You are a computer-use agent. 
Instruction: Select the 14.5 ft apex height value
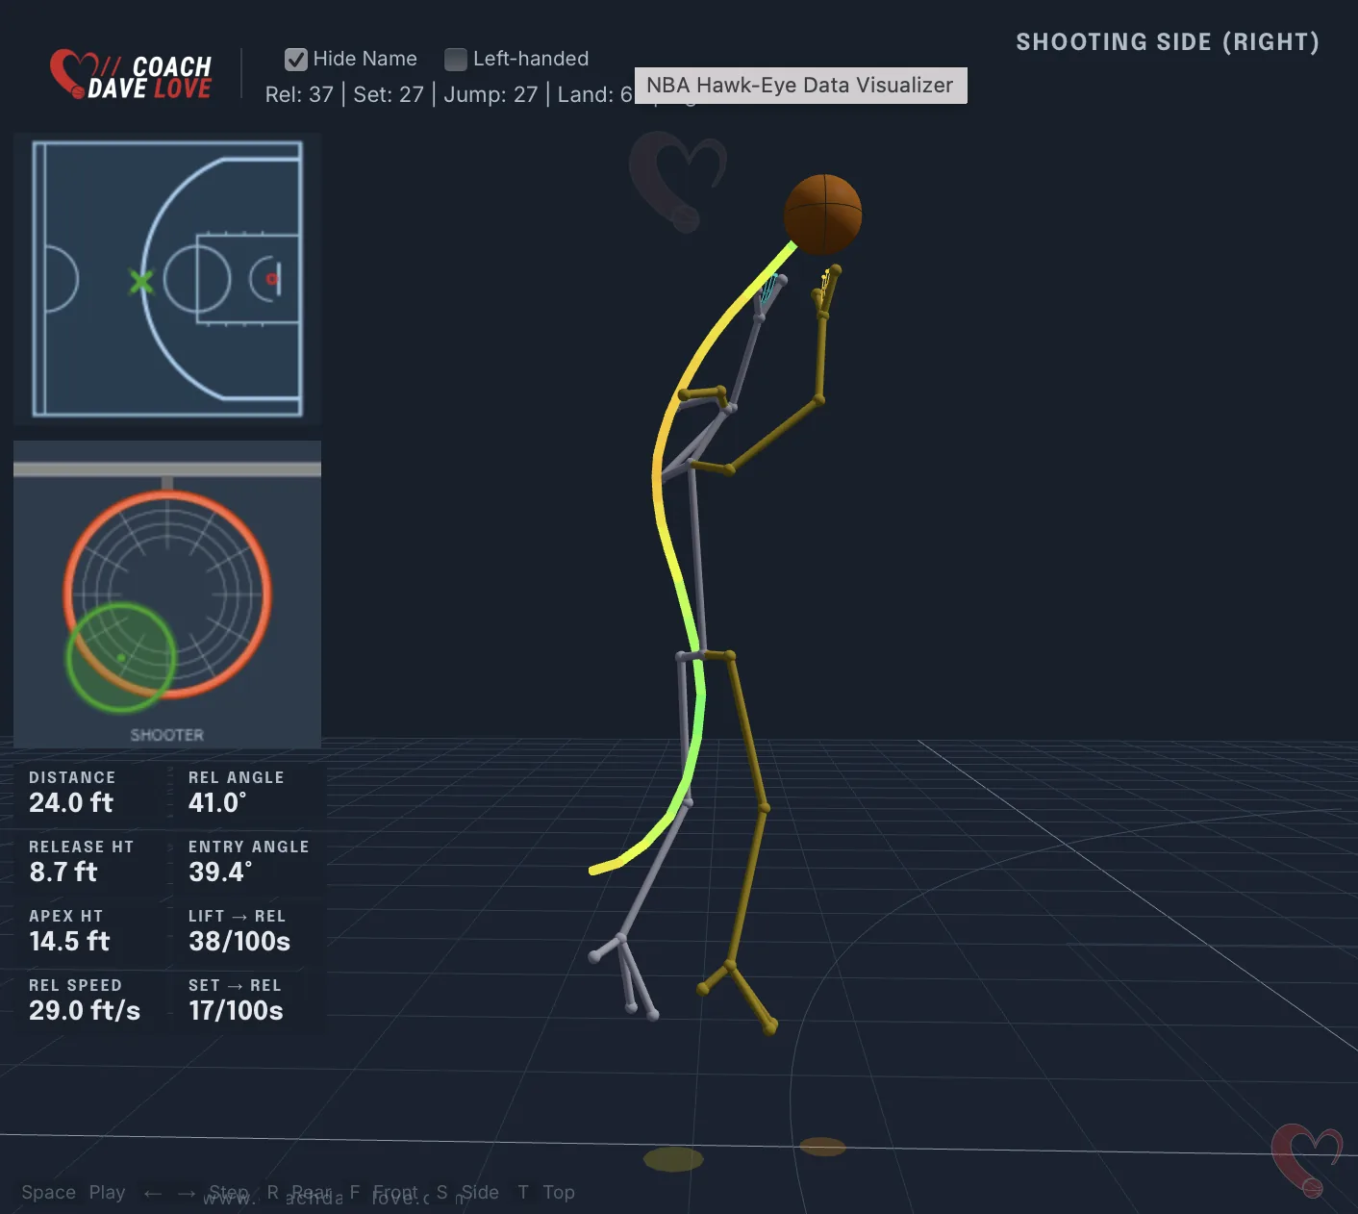pos(69,941)
